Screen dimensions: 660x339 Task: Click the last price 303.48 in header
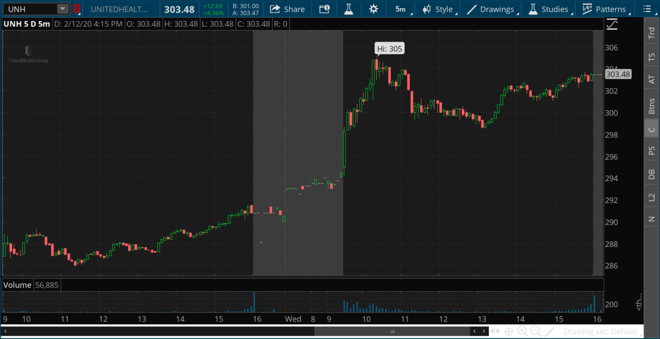tap(179, 9)
